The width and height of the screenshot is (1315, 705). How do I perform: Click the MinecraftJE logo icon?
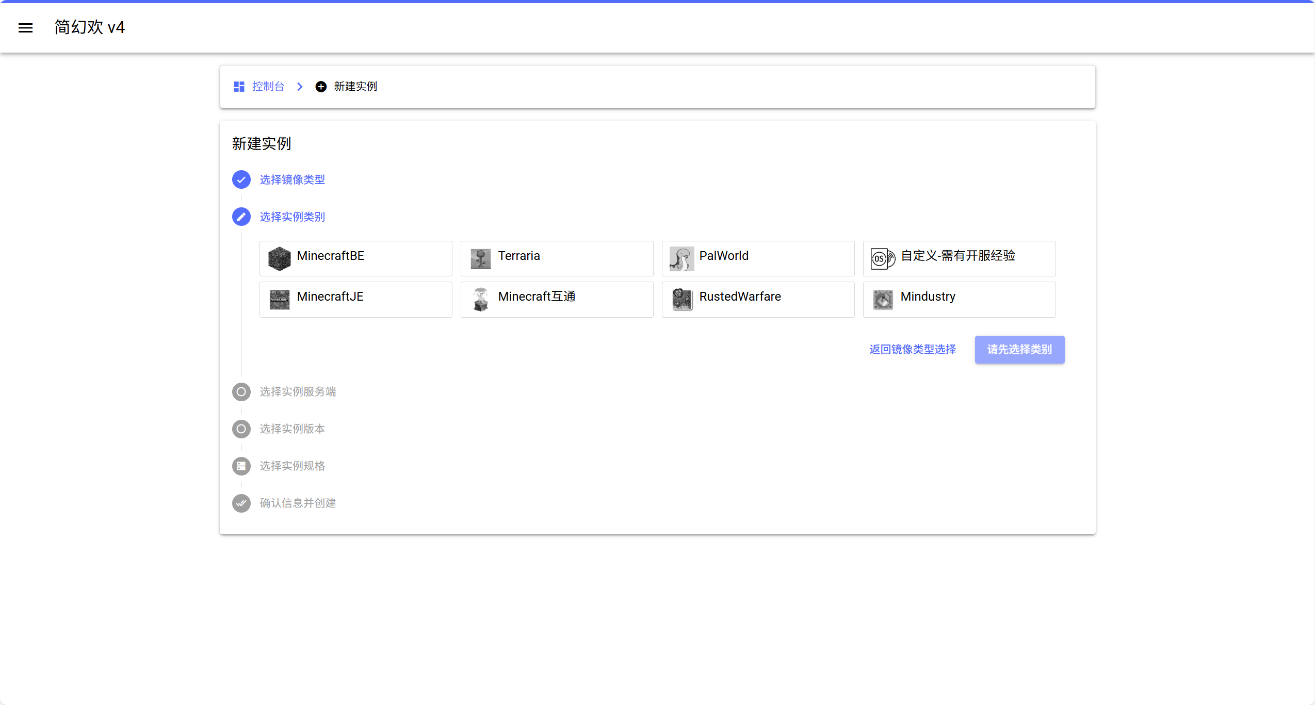click(x=279, y=300)
